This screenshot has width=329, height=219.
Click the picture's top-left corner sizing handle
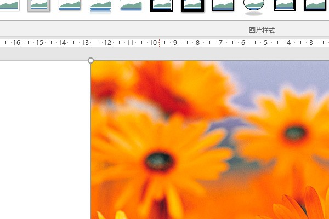click(90, 61)
